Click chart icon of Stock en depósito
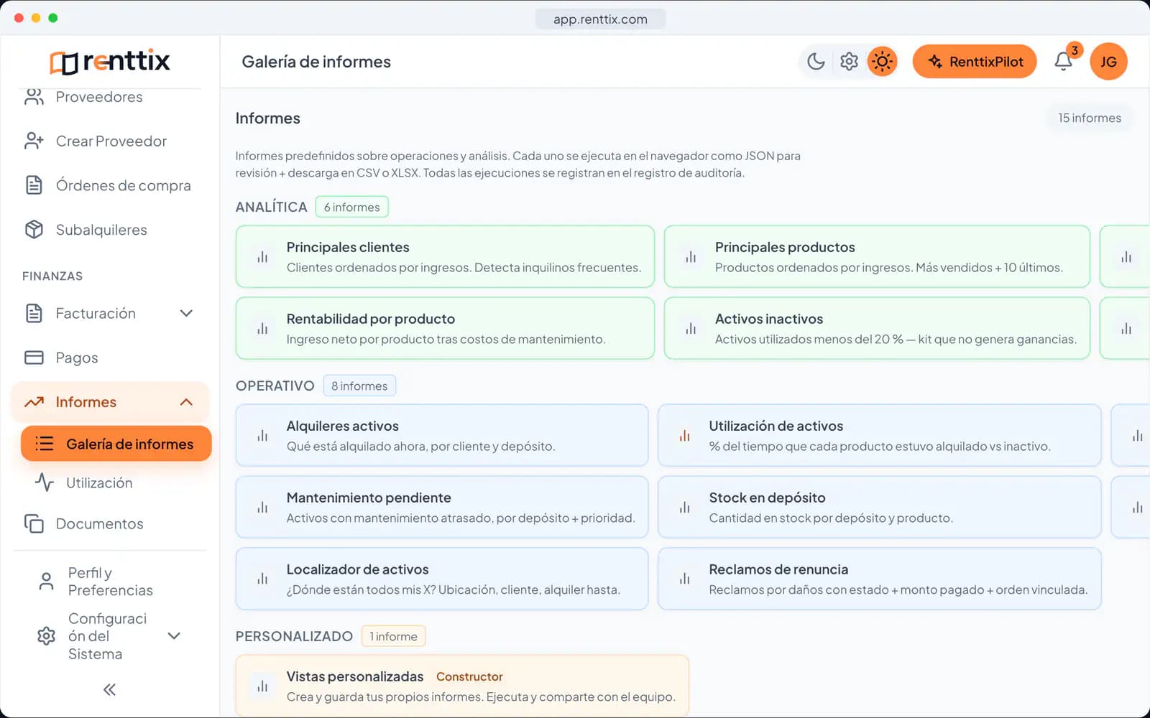1150x718 pixels. click(x=685, y=508)
